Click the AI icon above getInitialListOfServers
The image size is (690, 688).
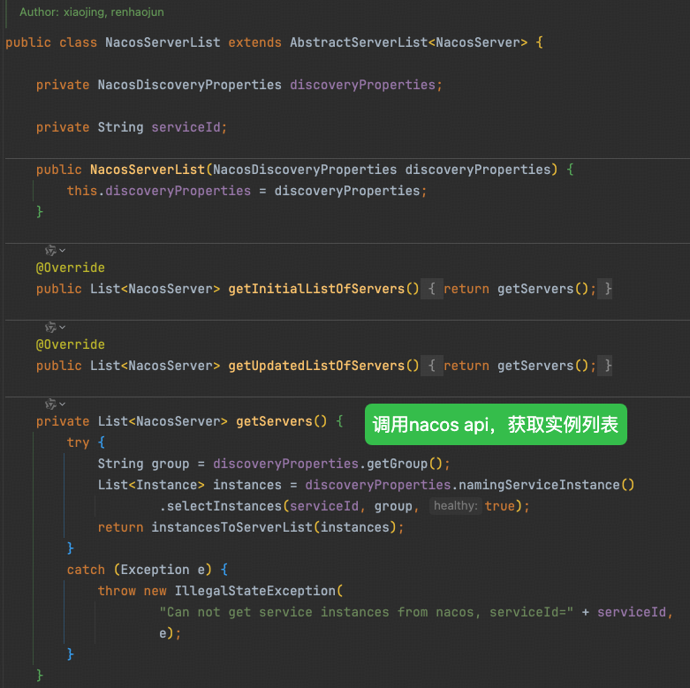[x=50, y=251]
